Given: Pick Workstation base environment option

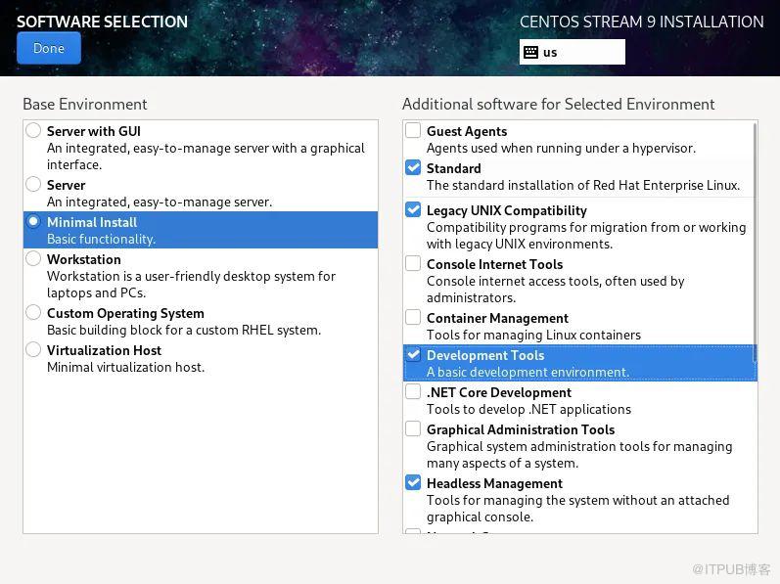Looking at the screenshot, I should click(34, 259).
